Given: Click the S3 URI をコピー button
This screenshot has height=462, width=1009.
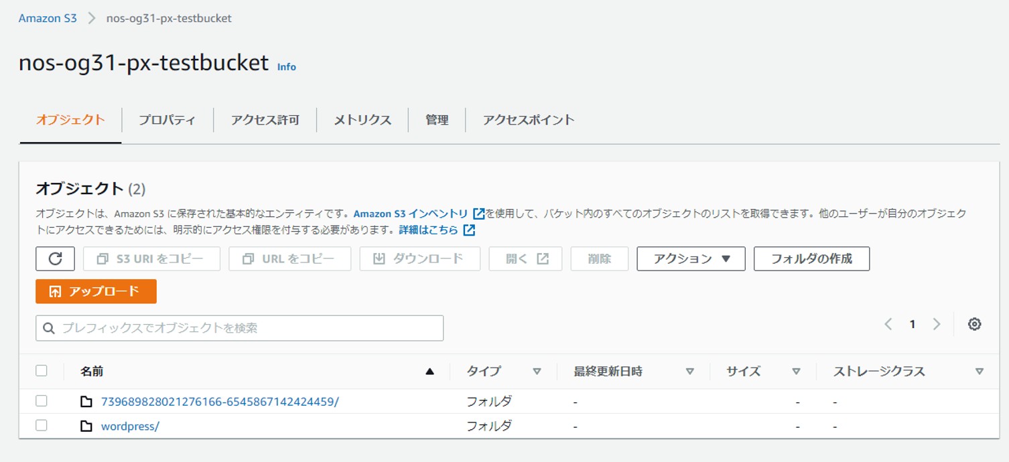Looking at the screenshot, I should click(x=151, y=258).
